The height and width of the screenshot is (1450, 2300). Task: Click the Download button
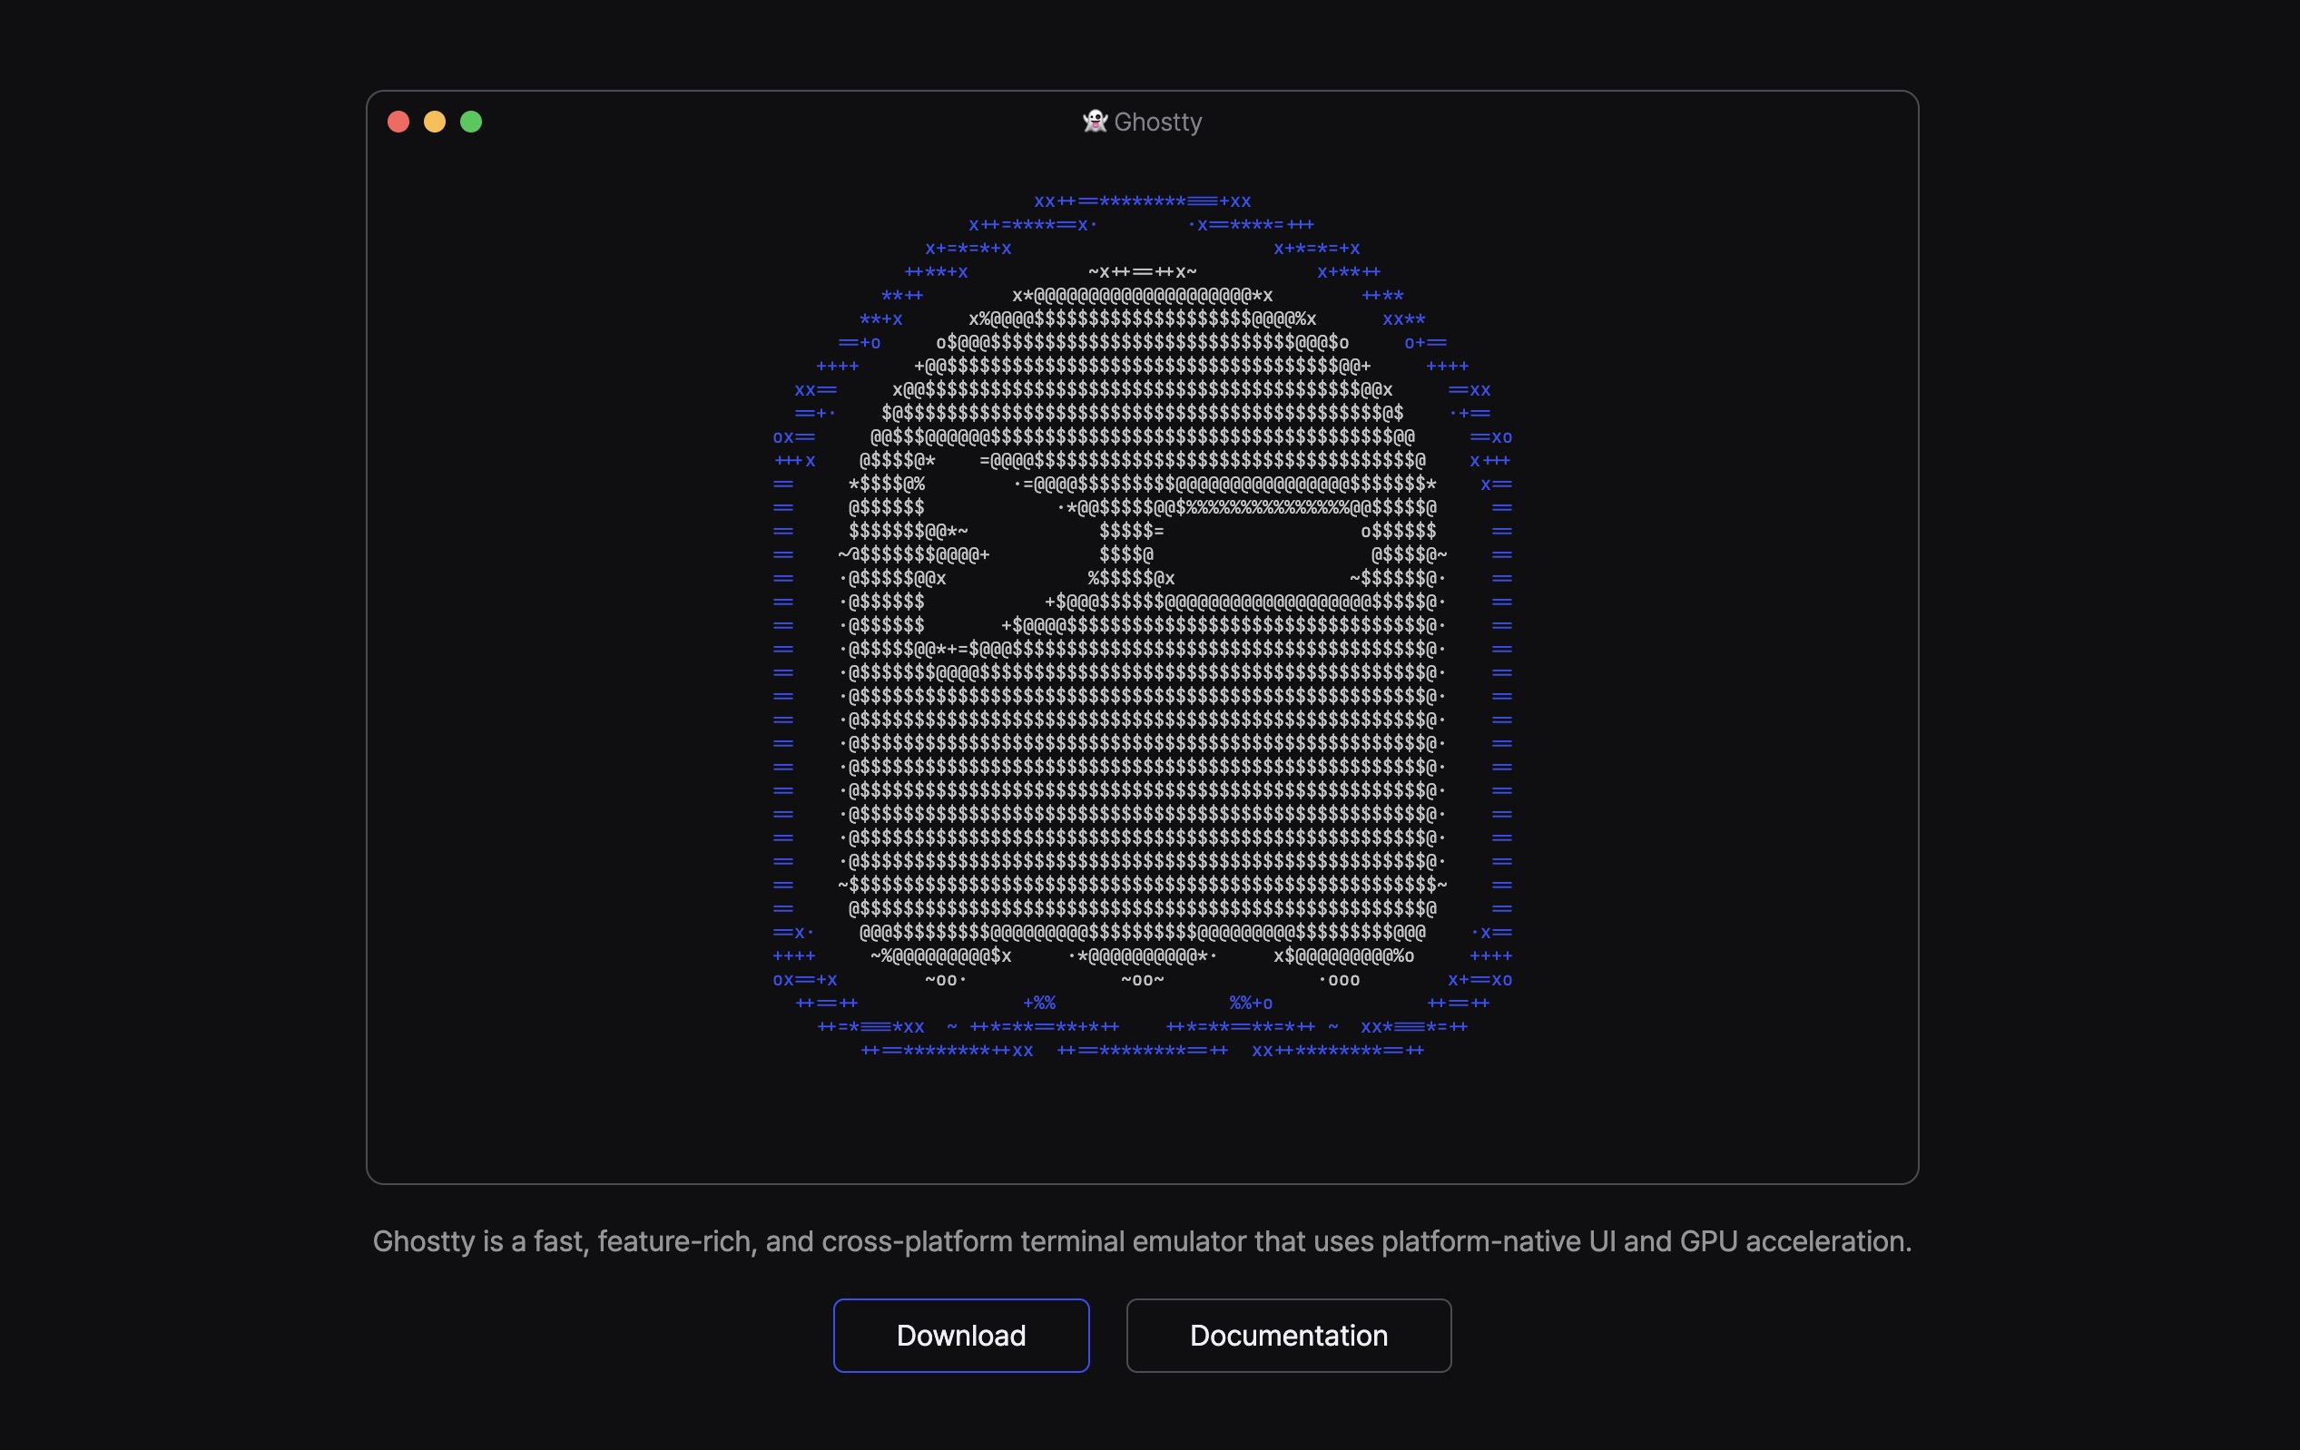[x=961, y=1335]
